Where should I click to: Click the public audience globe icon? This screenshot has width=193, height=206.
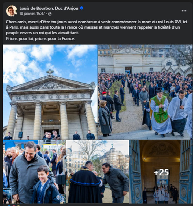click(x=50, y=14)
